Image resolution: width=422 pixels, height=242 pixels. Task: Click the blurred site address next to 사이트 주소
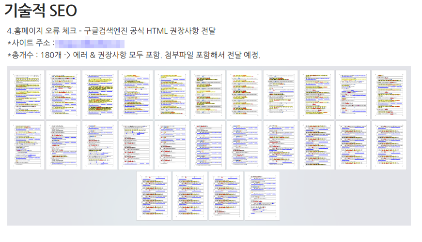tap(90, 44)
